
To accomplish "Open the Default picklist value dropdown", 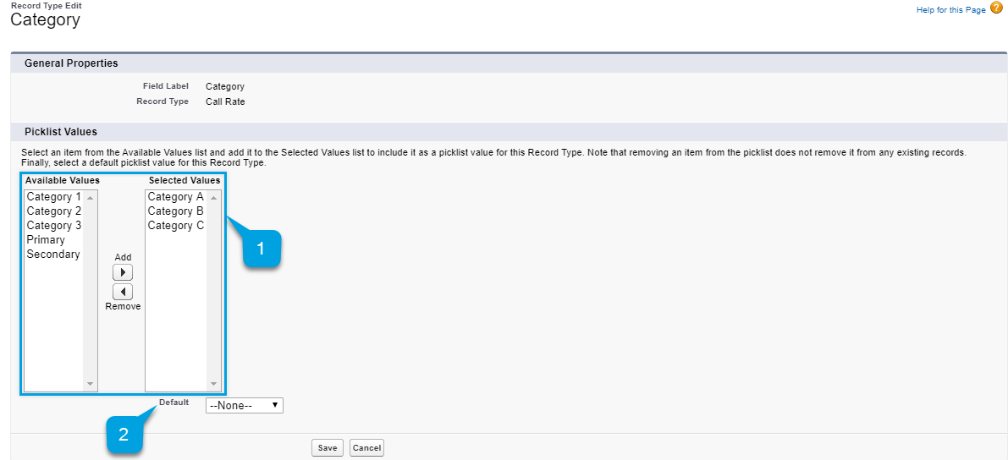I will point(244,406).
